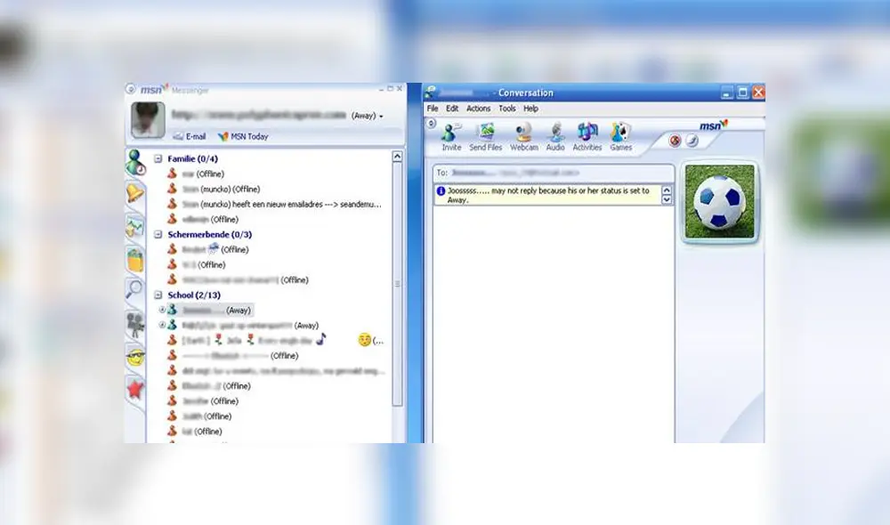The image size is (890, 525).
Task: Click the soccer ball display picture
Action: tap(721, 202)
